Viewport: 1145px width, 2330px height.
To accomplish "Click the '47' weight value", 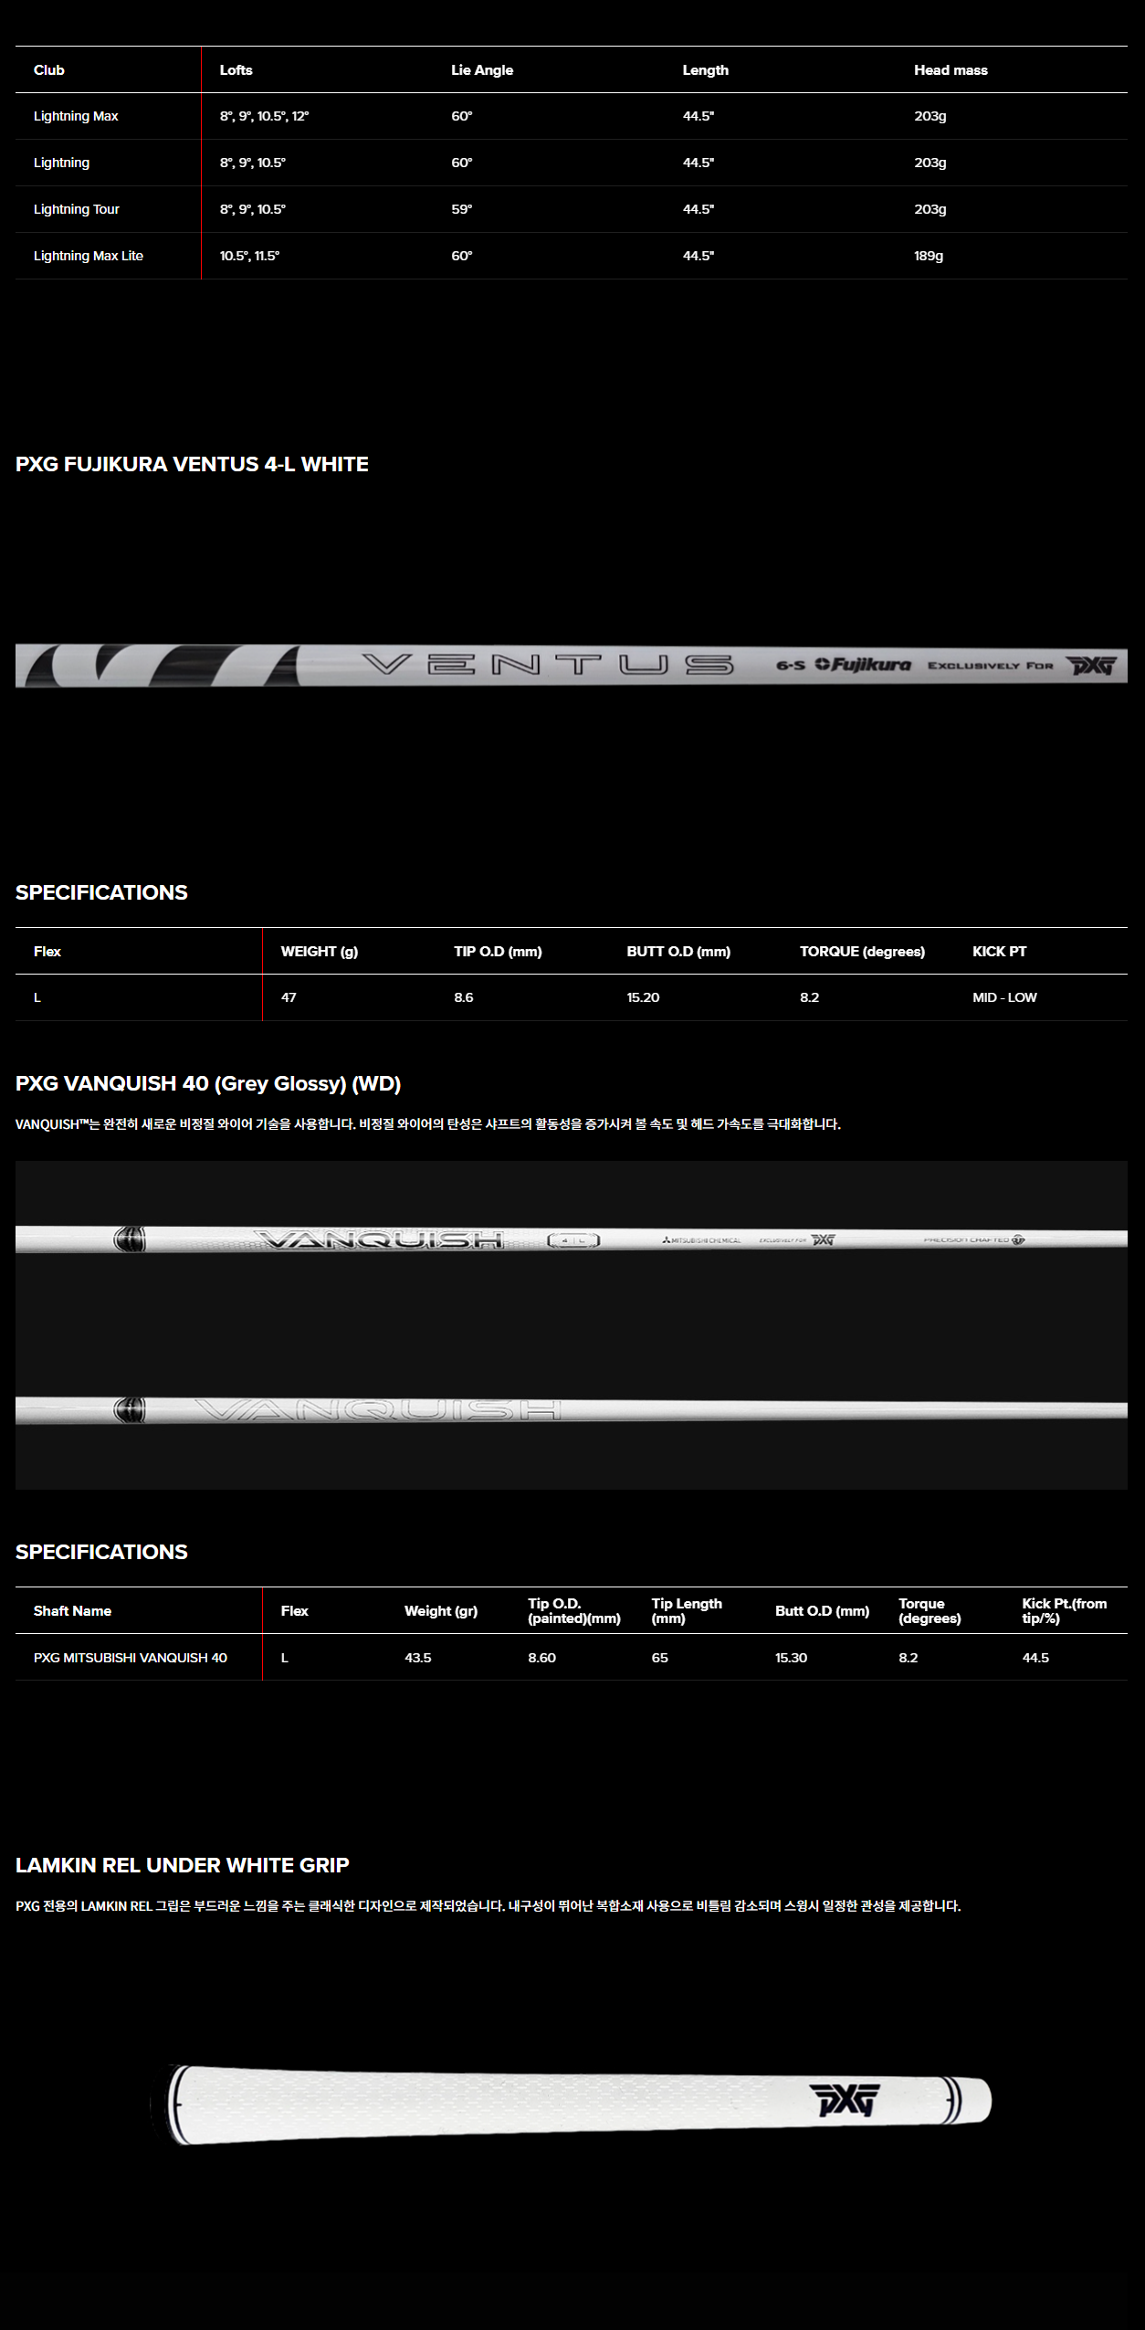I will coord(289,997).
